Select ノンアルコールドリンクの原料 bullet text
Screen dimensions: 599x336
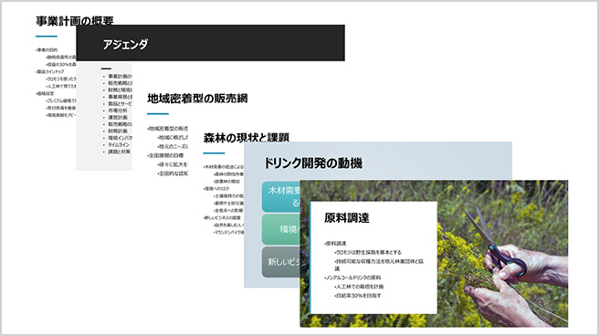coord(352,278)
